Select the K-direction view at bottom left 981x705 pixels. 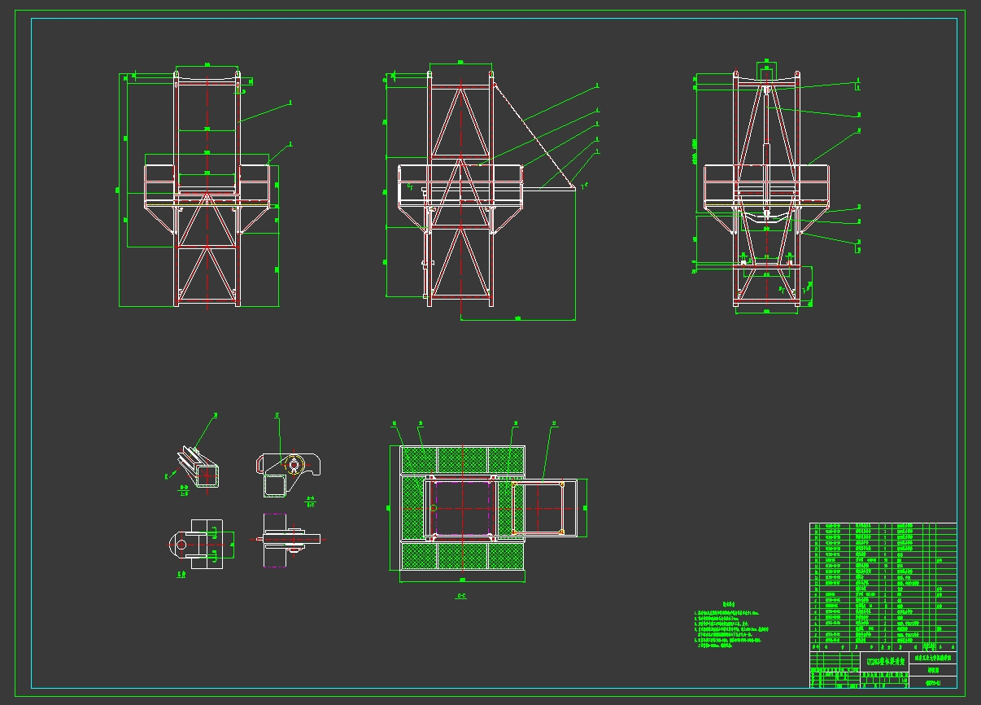pyautogui.click(x=195, y=545)
